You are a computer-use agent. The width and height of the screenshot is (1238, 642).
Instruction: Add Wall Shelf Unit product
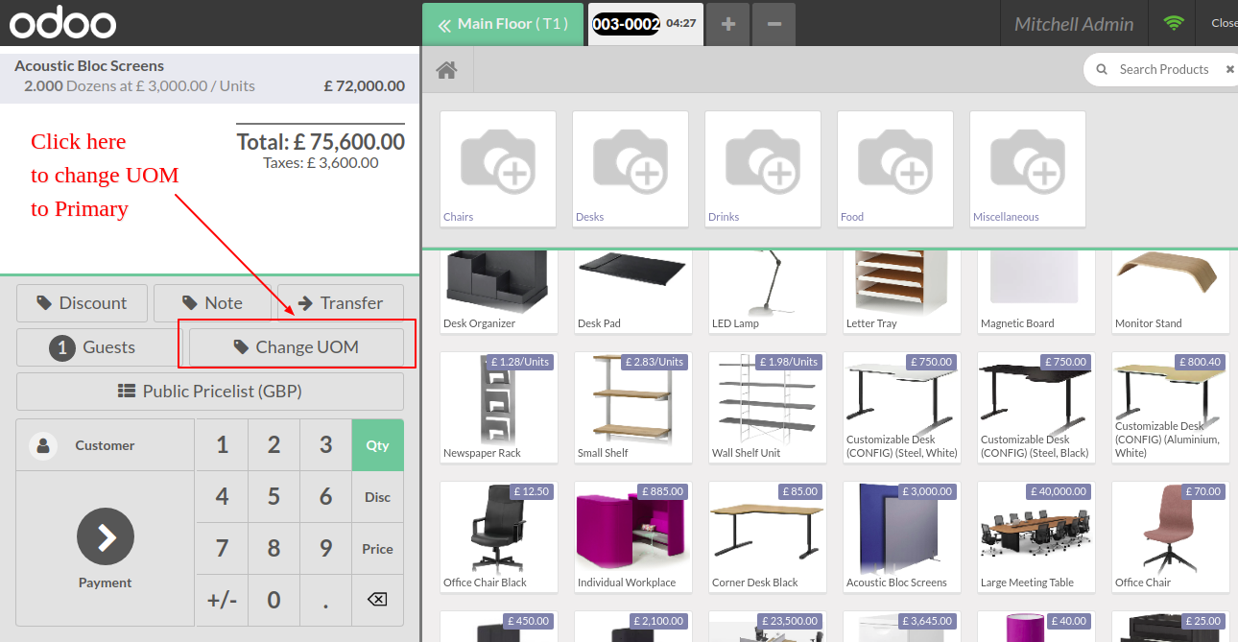[768, 407]
